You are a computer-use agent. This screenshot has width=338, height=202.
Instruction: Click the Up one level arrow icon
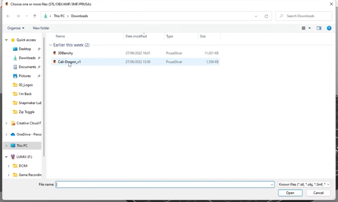35,16
